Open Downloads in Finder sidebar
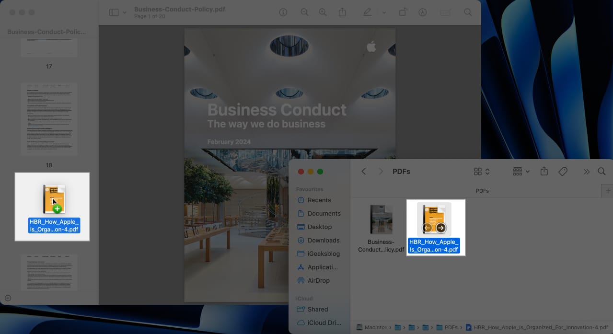Screen dimensions: 613x334 [319, 240]
